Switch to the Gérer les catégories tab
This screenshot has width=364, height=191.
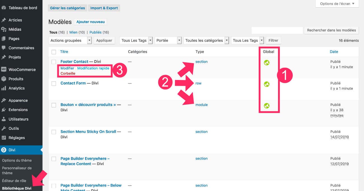[67, 8]
